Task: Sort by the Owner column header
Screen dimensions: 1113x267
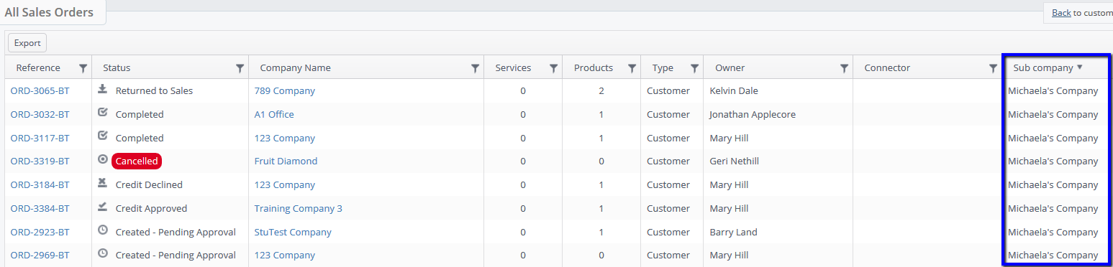Action: point(730,68)
